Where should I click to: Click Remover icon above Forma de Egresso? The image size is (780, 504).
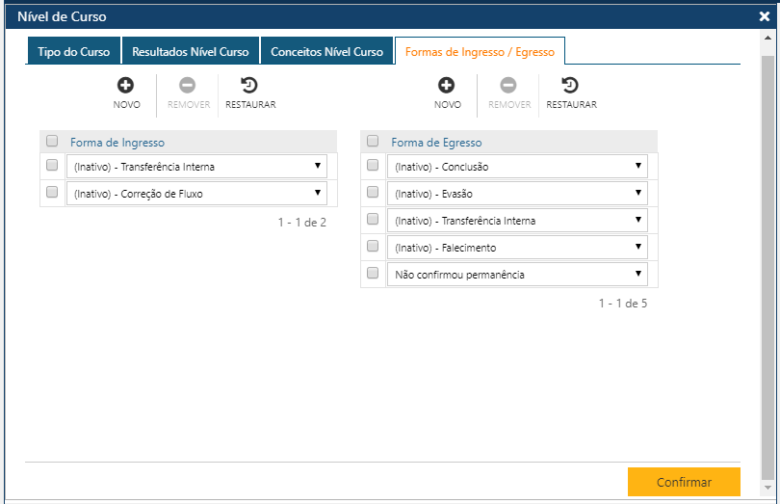pyautogui.click(x=508, y=86)
